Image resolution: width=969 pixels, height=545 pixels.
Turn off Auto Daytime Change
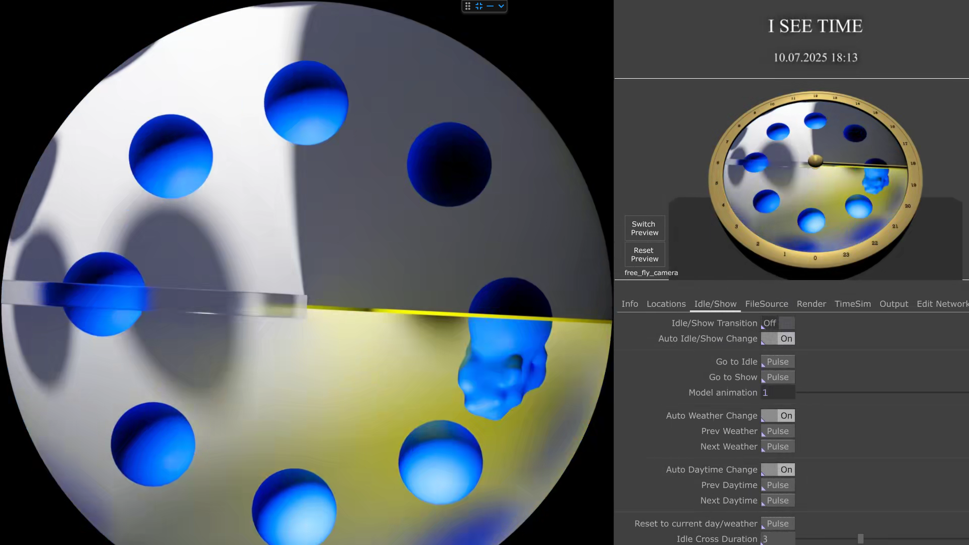pyautogui.click(x=778, y=470)
